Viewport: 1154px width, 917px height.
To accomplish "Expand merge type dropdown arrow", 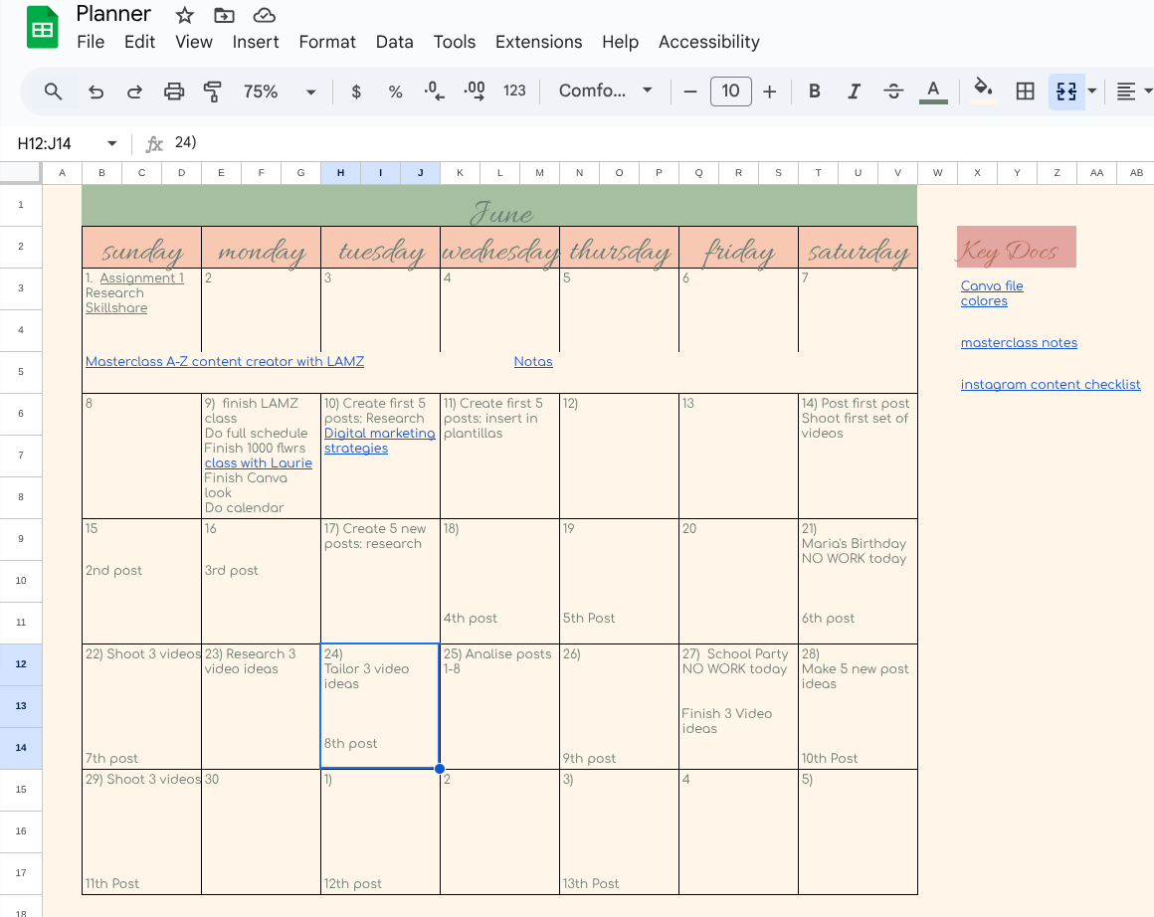I will point(1092,92).
